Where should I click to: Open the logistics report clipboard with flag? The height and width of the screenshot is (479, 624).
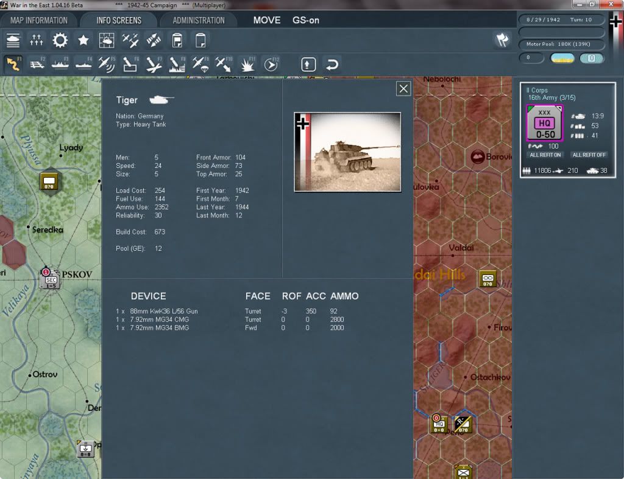point(177,40)
